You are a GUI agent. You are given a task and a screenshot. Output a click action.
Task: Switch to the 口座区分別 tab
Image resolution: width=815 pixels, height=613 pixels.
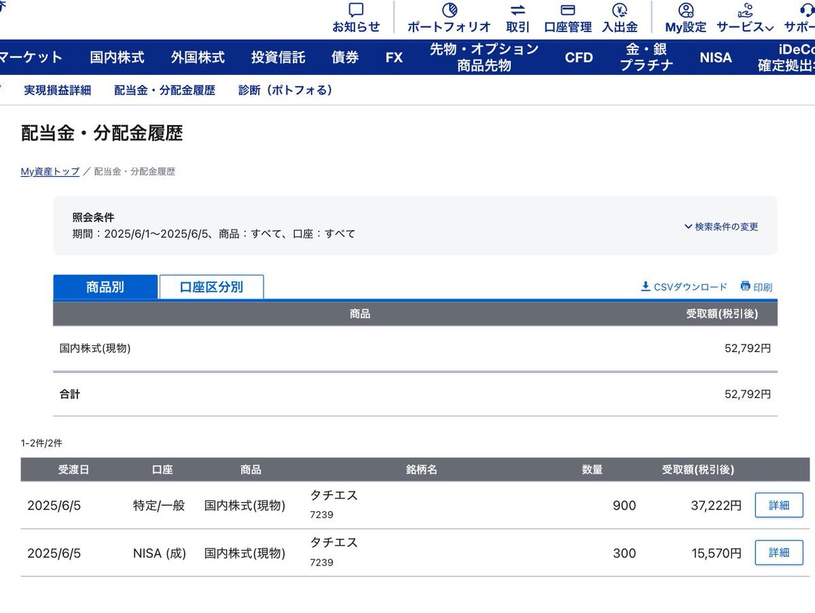(211, 287)
